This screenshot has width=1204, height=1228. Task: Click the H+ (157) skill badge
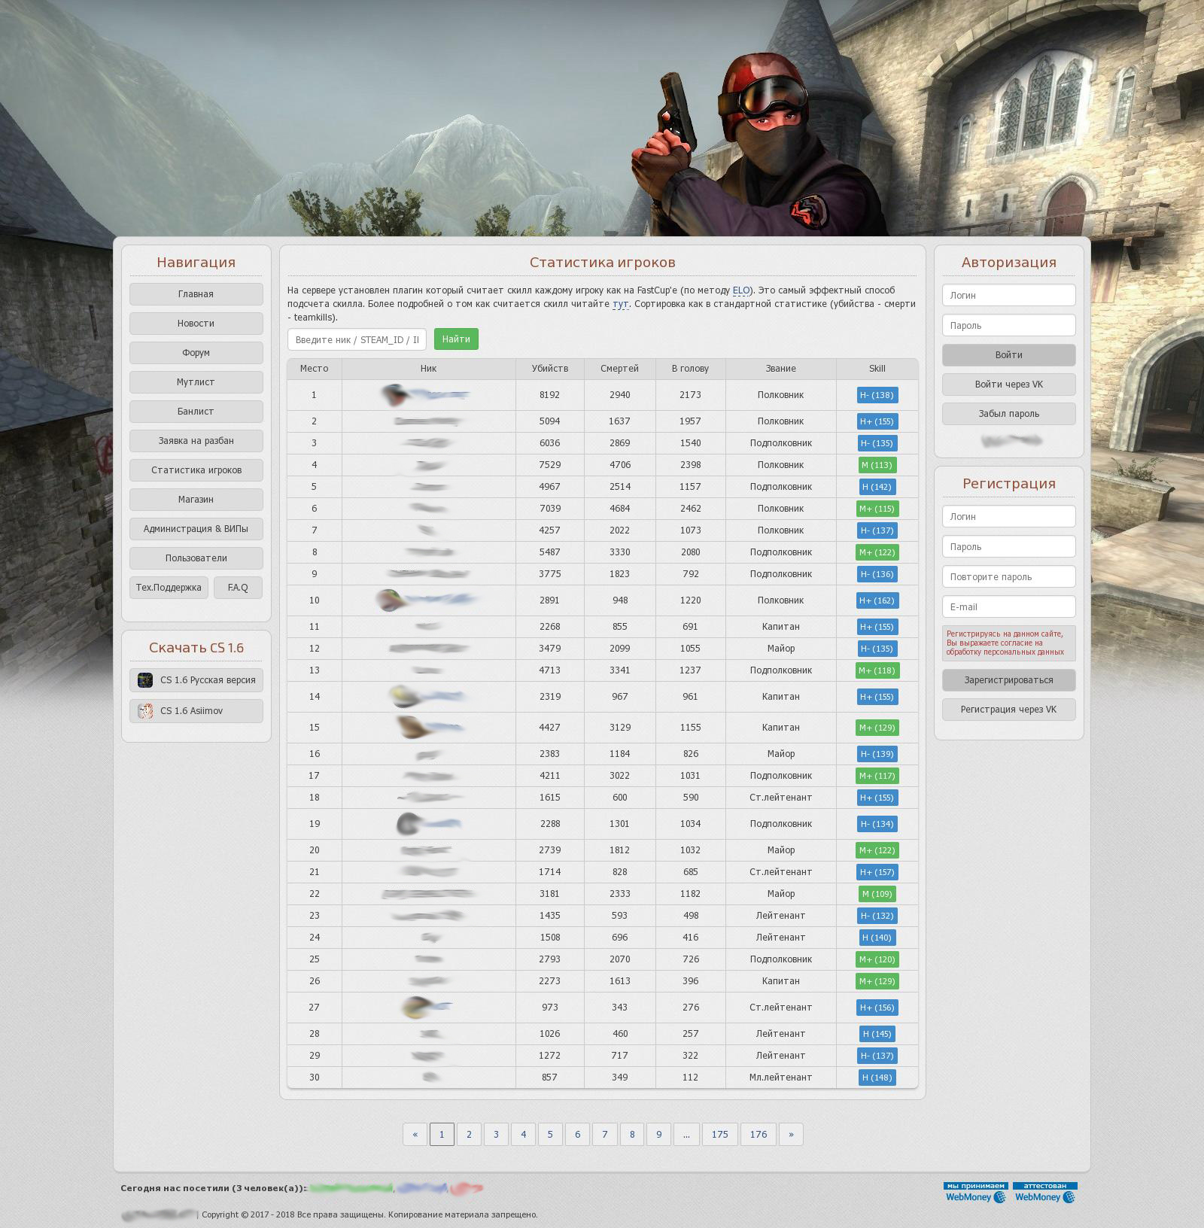pos(877,872)
